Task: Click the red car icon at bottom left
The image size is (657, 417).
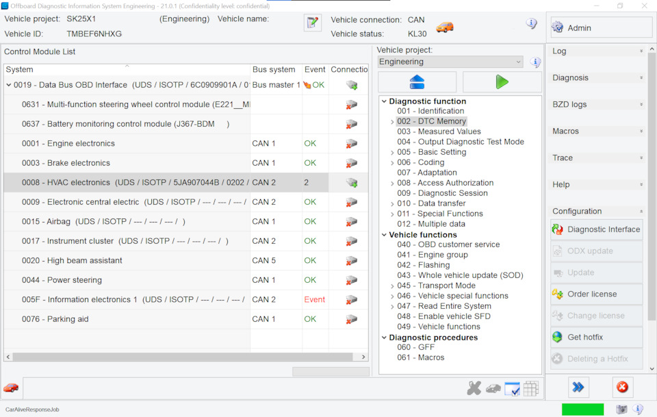Action: coord(11,388)
